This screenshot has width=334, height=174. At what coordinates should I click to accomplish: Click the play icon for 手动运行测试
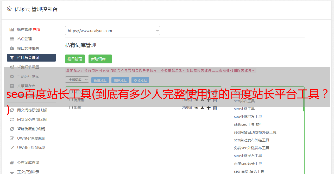[12, 76]
